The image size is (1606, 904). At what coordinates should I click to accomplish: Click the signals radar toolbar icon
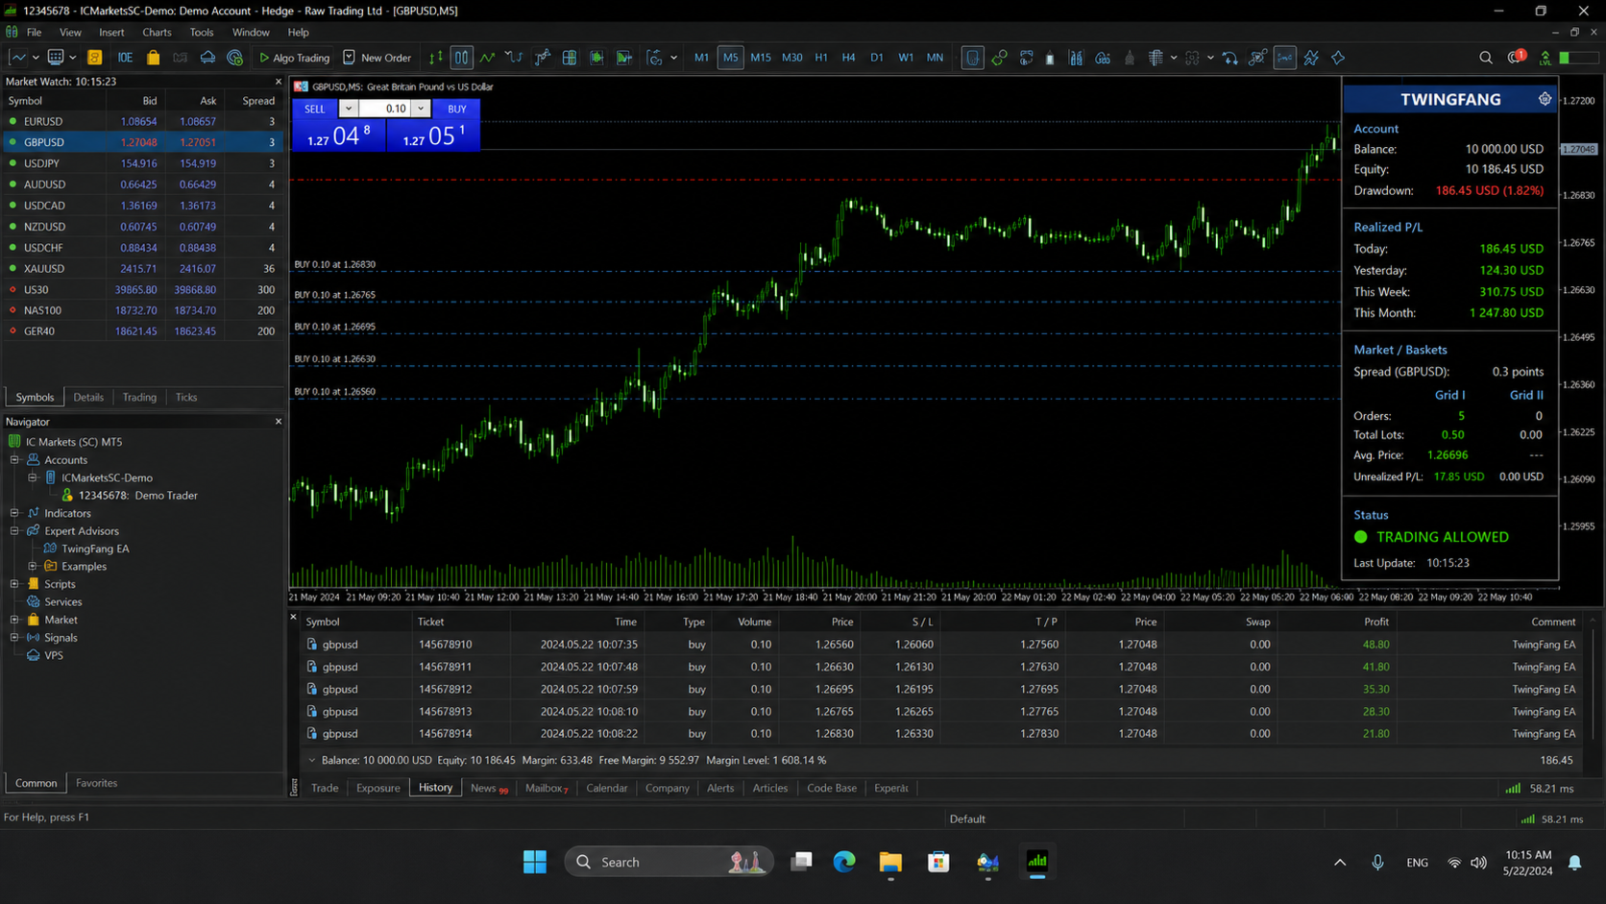pyautogui.click(x=235, y=58)
